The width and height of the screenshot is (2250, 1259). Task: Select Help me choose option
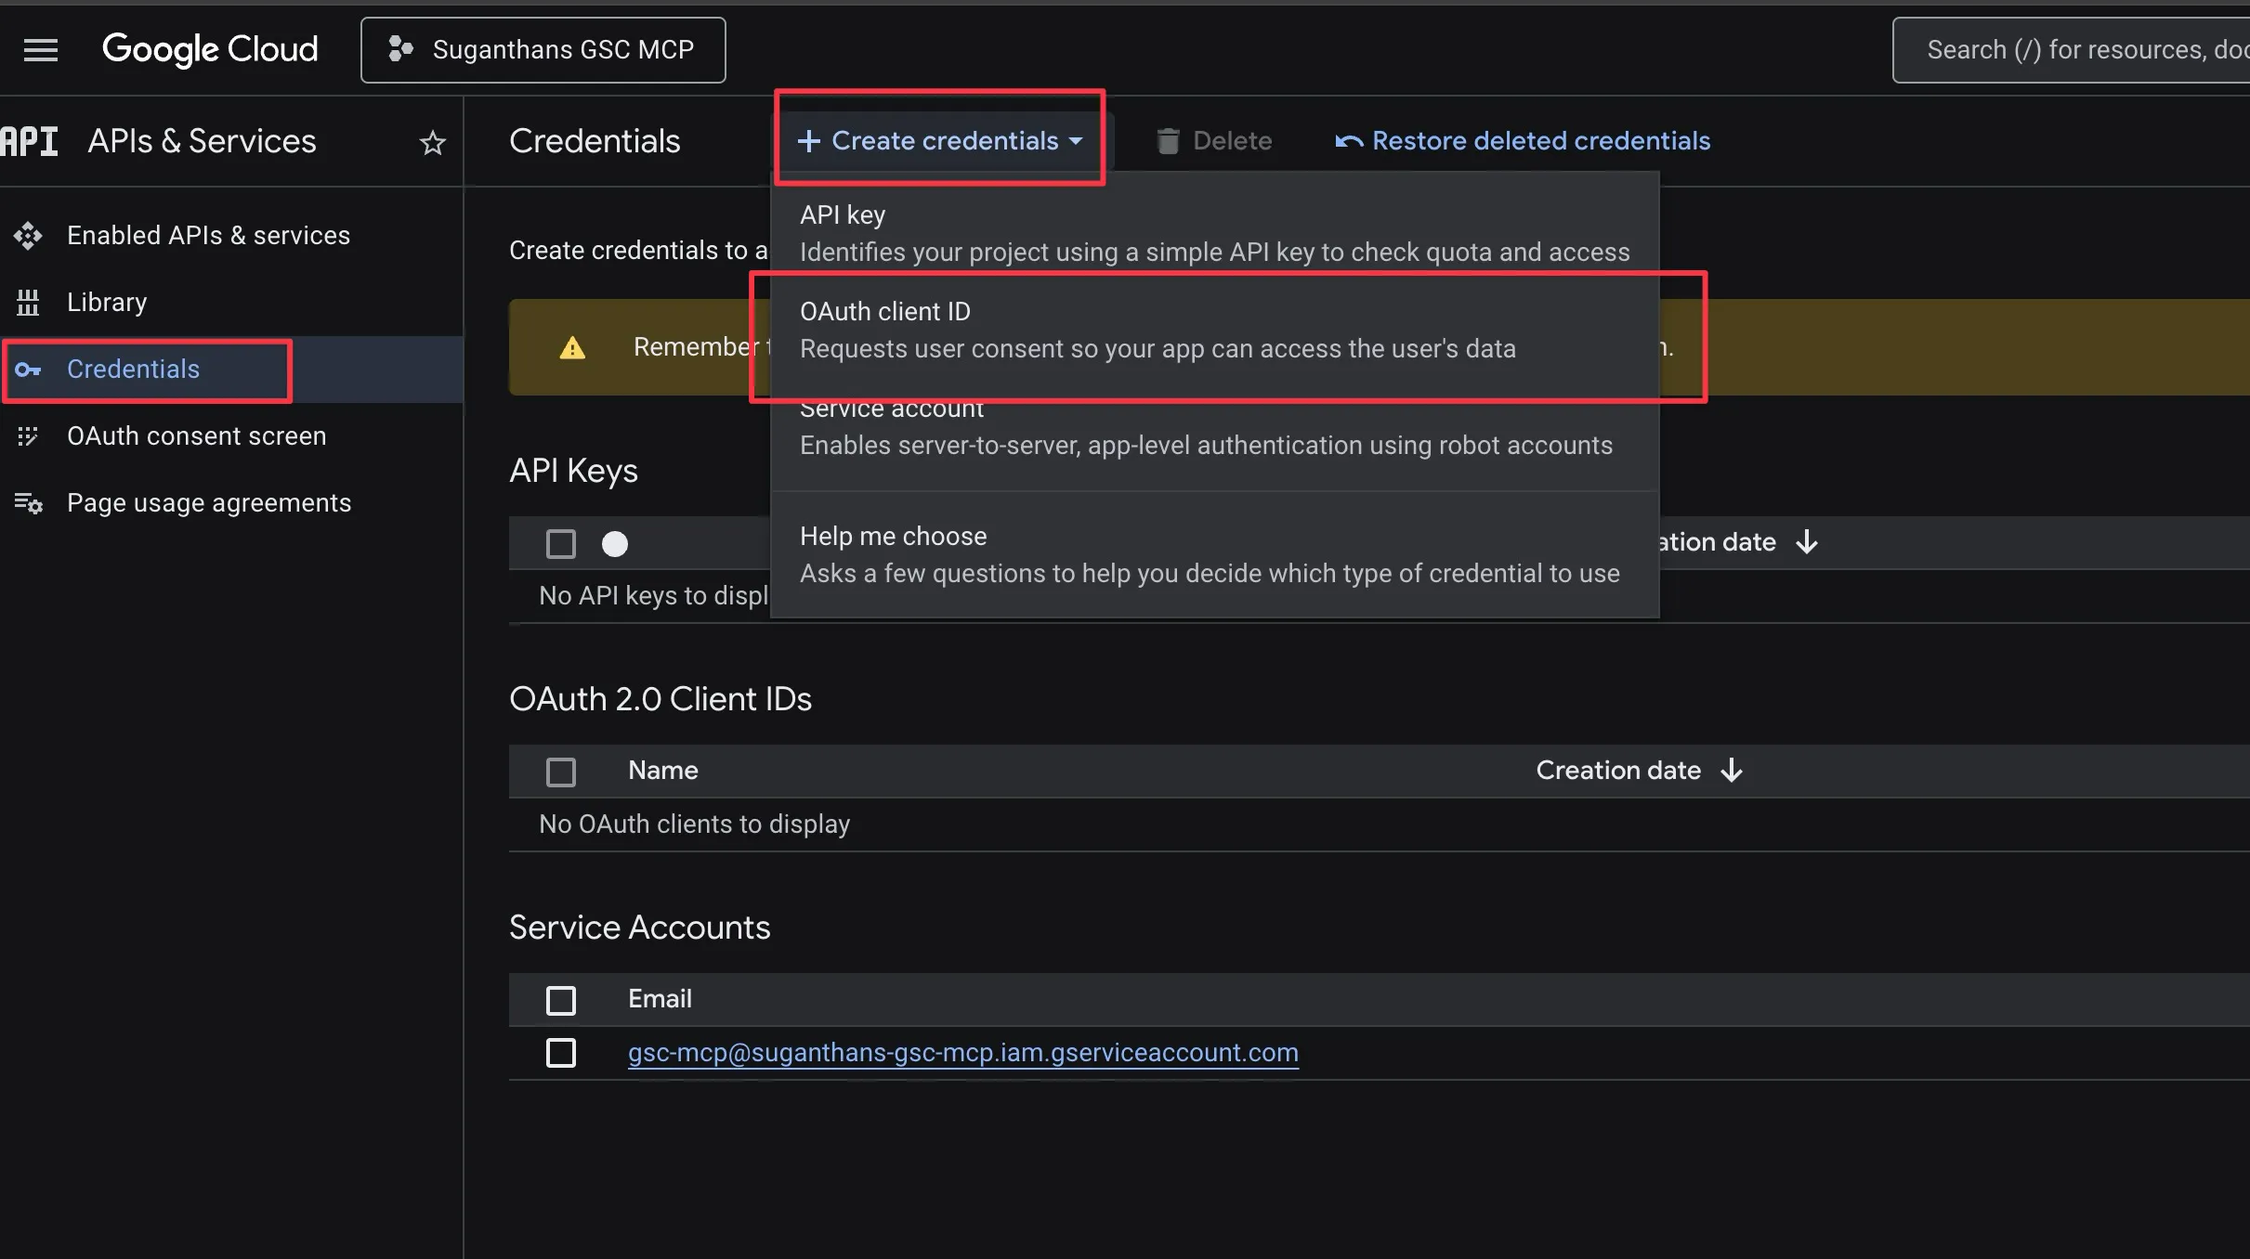[1208, 554]
